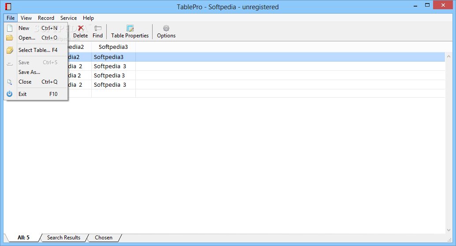Screen dimensions: 456x246
Task: Choose Close Ctrl+Q menu entry
Action: click(36, 82)
